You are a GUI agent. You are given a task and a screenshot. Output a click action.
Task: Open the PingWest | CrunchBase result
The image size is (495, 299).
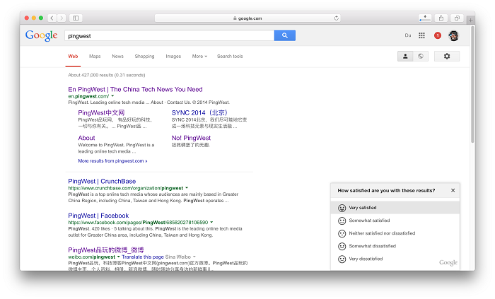point(102,182)
